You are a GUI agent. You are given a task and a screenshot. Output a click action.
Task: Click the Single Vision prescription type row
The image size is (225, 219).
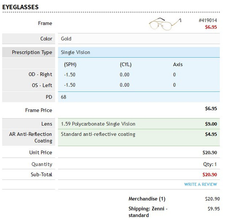point(139,52)
